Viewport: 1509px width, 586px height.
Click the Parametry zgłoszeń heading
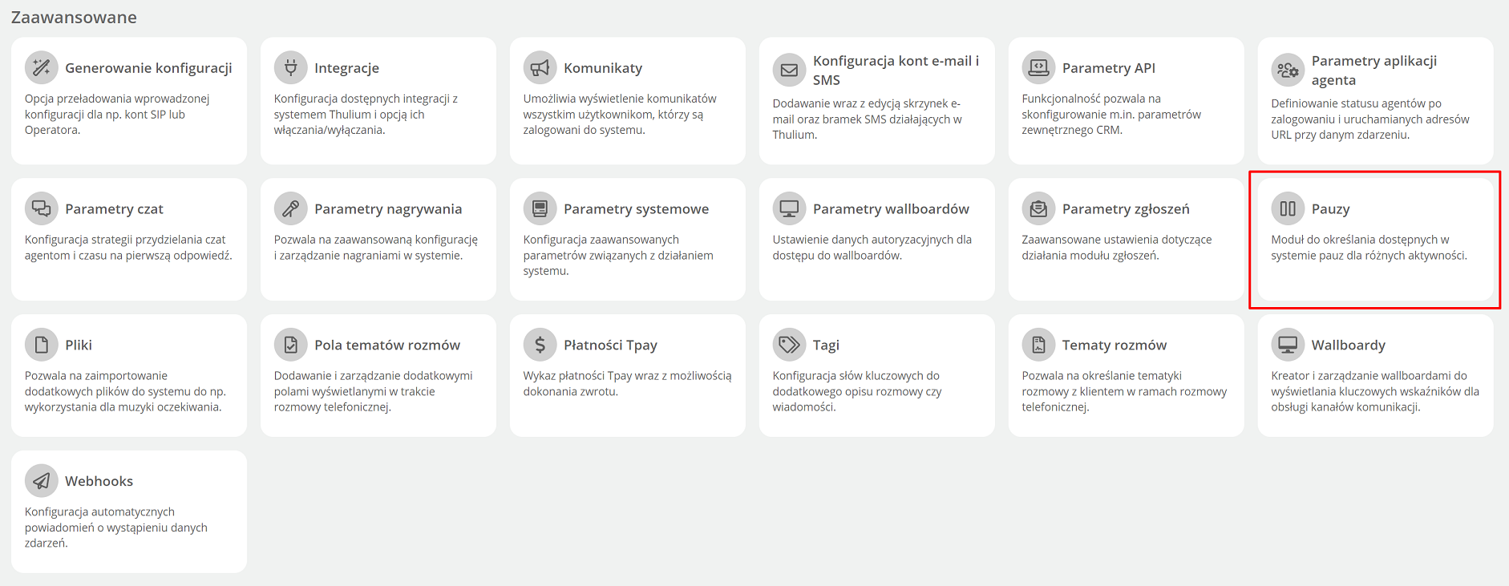click(1126, 209)
